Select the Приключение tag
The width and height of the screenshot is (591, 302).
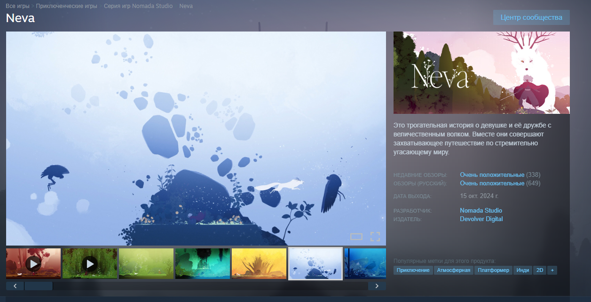click(413, 270)
